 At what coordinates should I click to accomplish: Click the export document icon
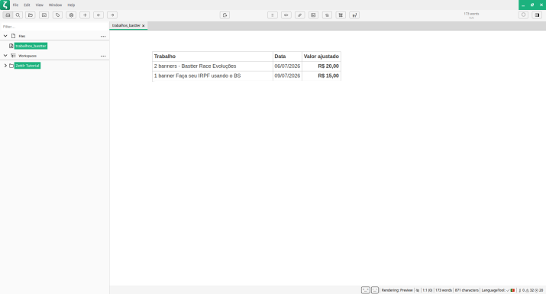point(225,15)
